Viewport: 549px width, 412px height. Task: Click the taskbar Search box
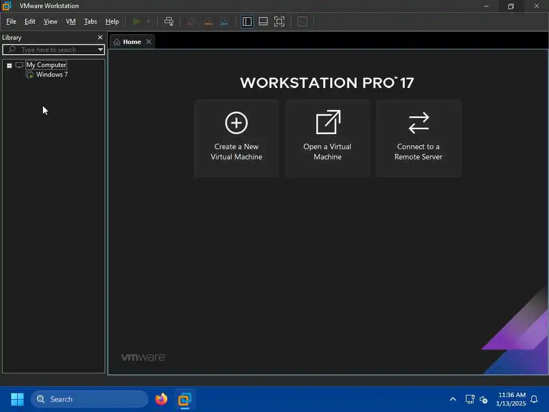pos(90,399)
